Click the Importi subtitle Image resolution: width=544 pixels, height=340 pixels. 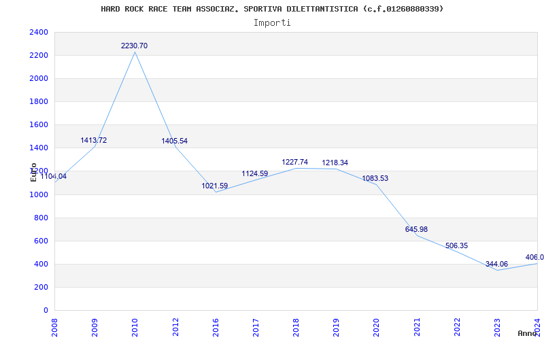[272, 23]
